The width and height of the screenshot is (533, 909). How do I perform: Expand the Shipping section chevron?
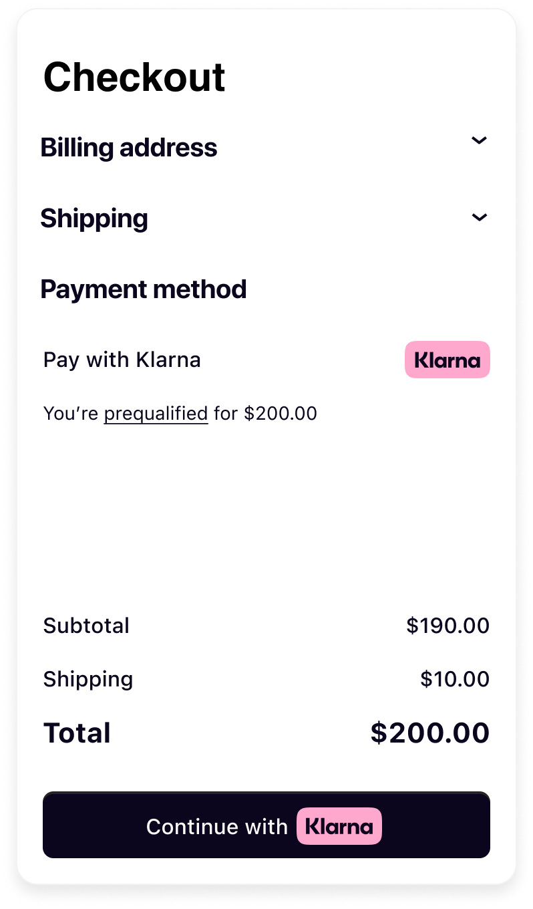(x=480, y=217)
